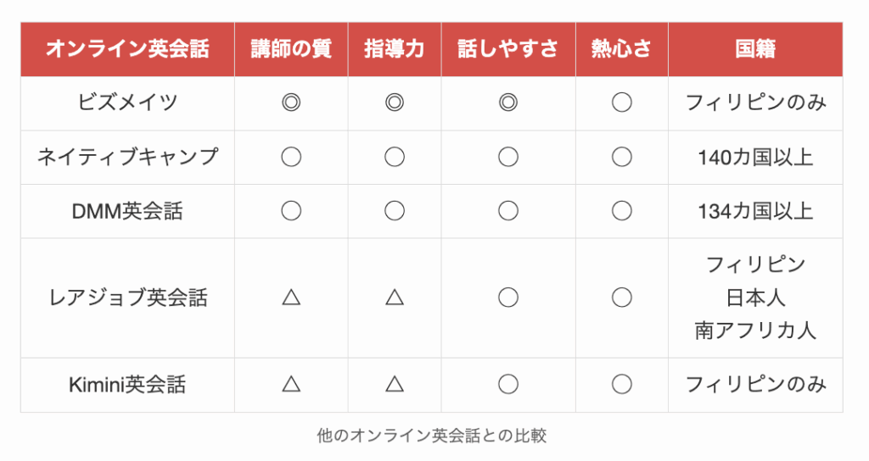
Task: Select the circle for DMM英会話 話しやすさ
Action: click(x=507, y=211)
